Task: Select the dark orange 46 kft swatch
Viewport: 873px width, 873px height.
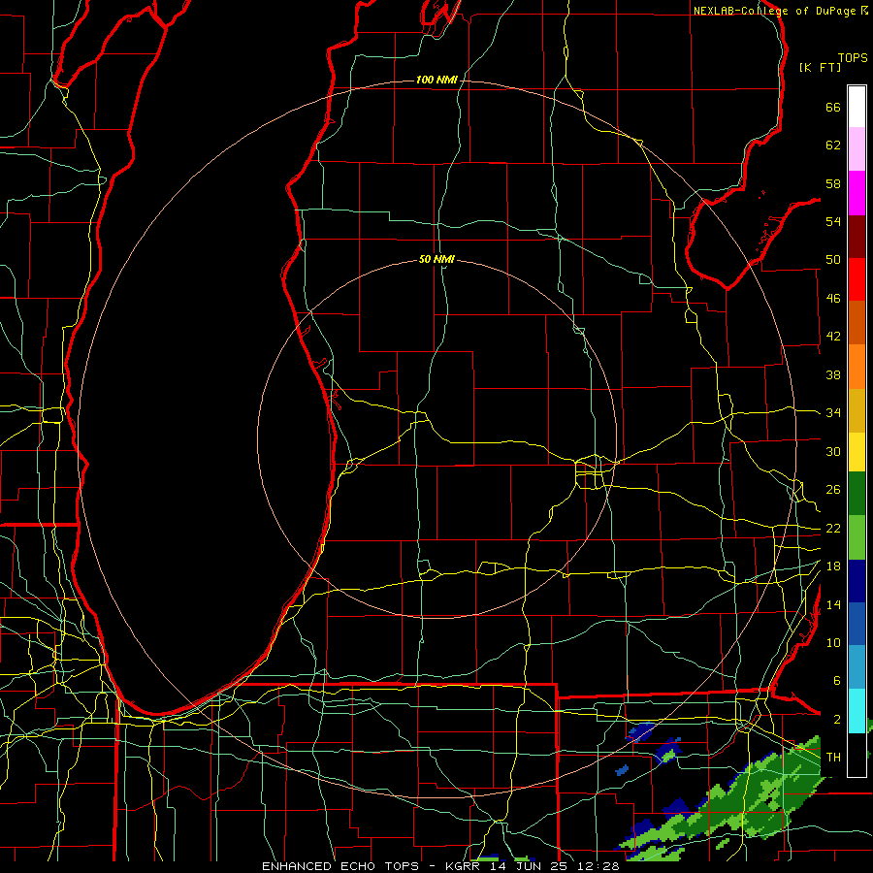Action: 857,322
